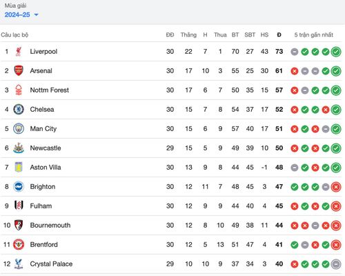Click the Brentford club crest
The height and width of the screenshot is (276, 345).
(19, 244)
